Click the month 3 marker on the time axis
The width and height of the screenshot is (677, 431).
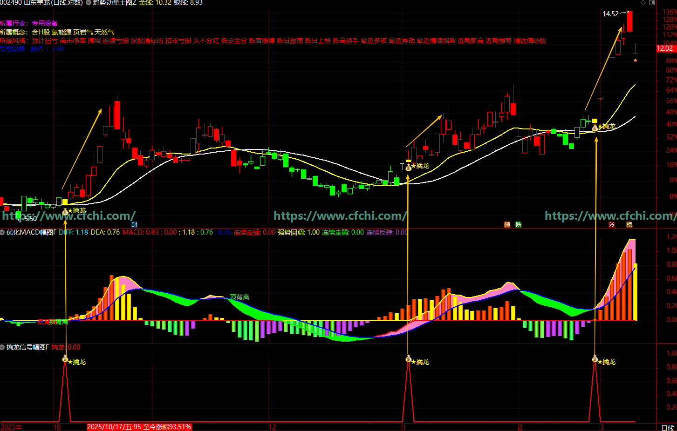coord(602,427)
